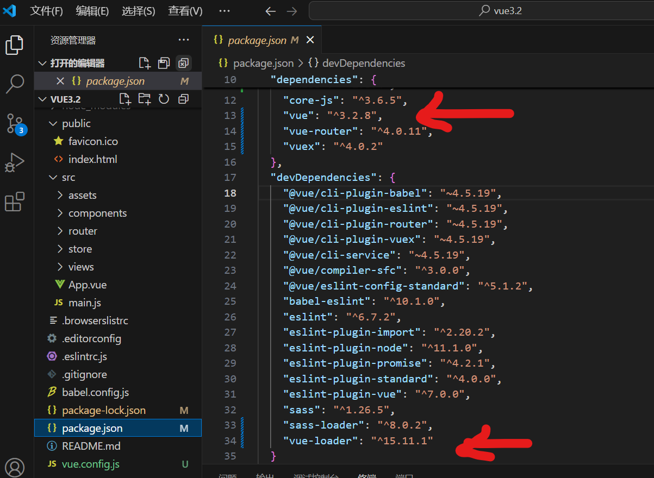
Task: Open Source Control view with 3 changes
Action: point(15,124)
